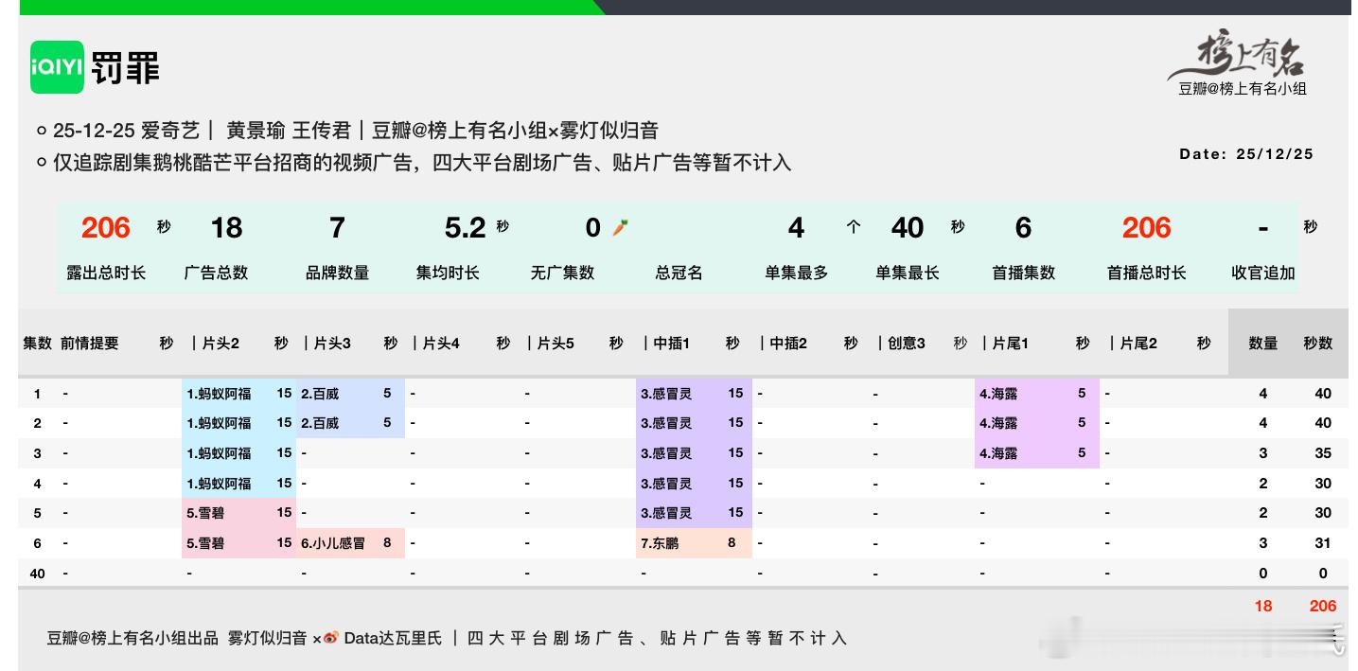Image resolution: width=1358 pixels, height=671 pixels.
Task: Click 3.感冒灵 in episode 3 row
Action: pos(666,453)
